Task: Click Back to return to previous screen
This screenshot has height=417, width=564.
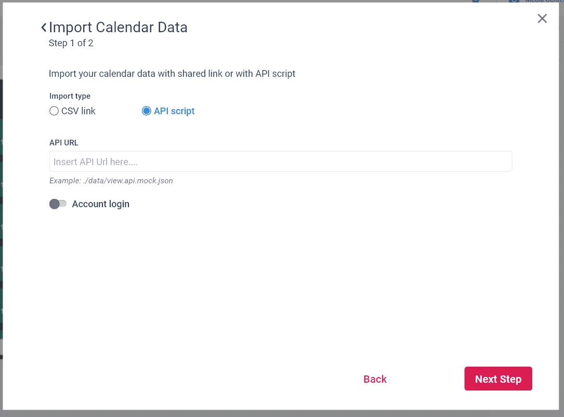Action: [375, 379]
